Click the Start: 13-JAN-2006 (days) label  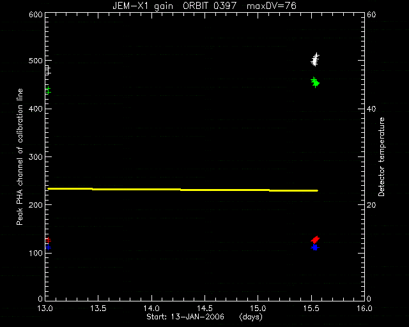(x=204, y=317)
